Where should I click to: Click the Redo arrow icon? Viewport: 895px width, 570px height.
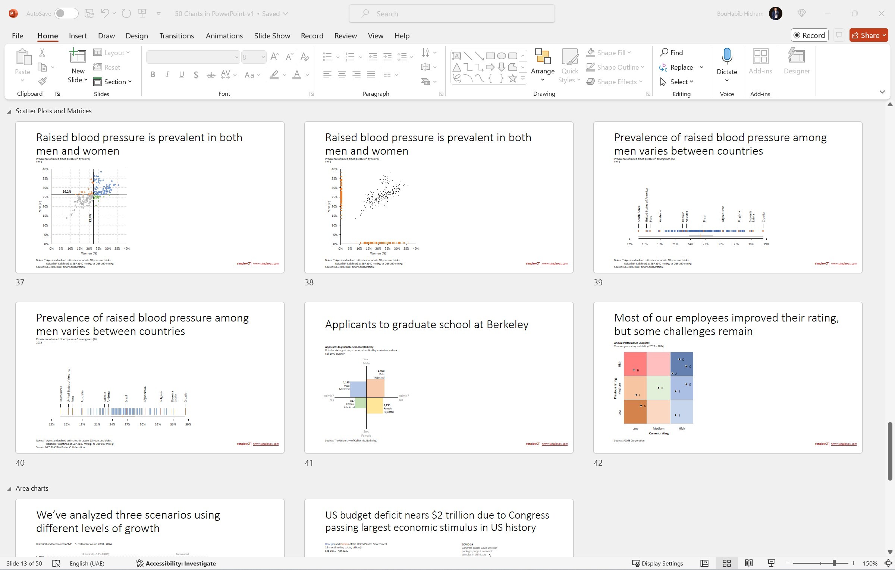pos(126,13)
